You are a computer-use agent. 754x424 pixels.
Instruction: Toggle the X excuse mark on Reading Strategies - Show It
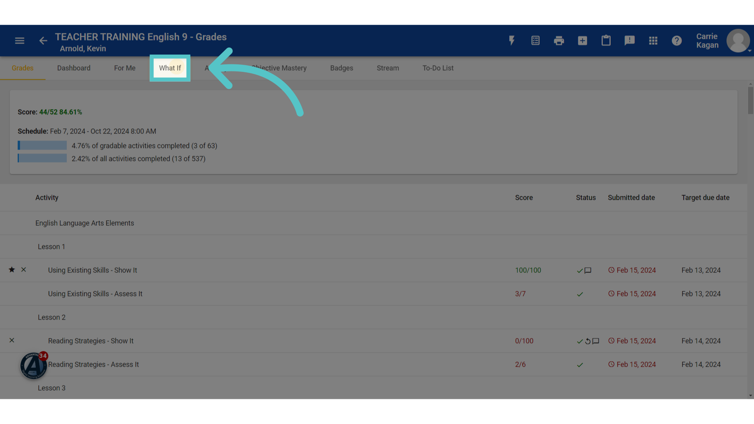[x=12, y=340]
